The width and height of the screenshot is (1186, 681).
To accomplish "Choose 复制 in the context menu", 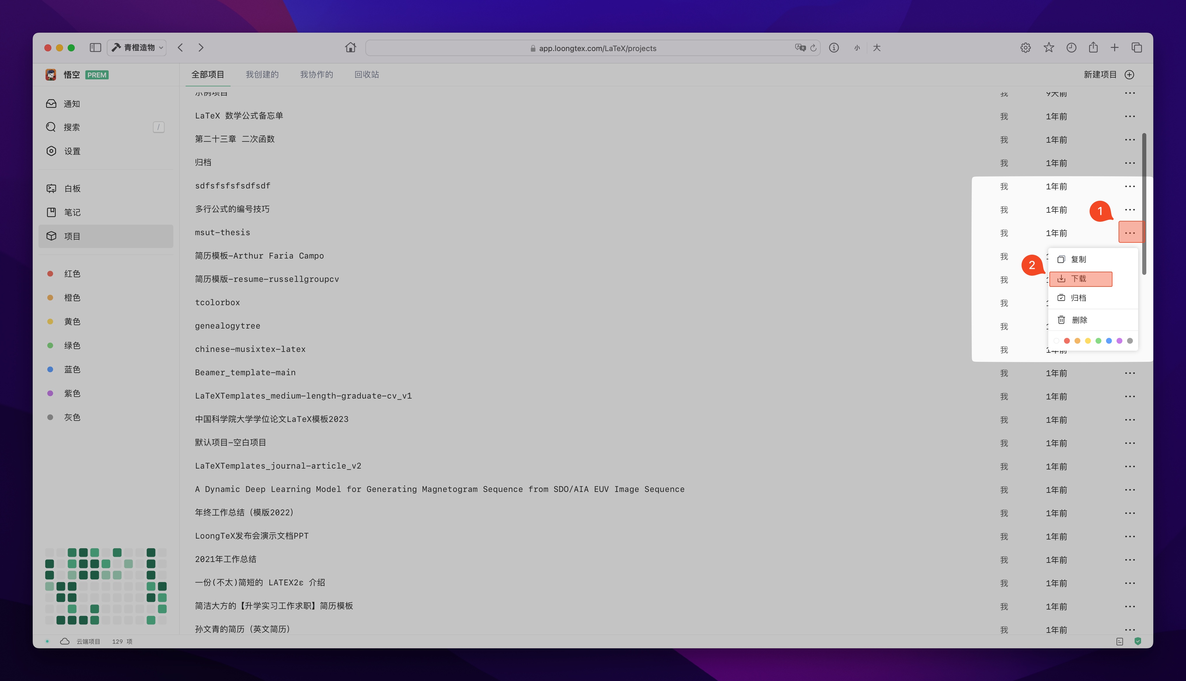I will tap(1092, 259).
